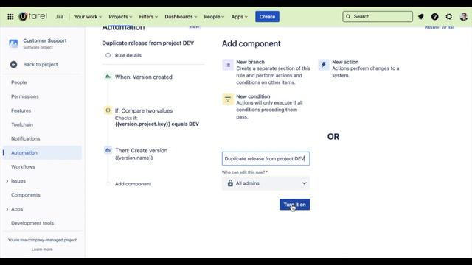Open the Dashboards menu
472x265 pixels.
[x=181, y=17]
